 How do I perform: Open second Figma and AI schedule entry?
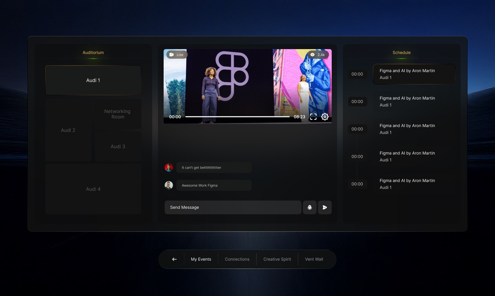414,102
